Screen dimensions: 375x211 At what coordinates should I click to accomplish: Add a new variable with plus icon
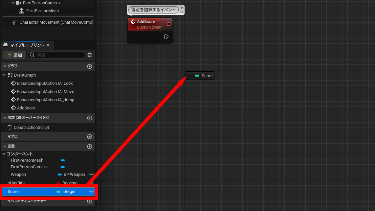90,147
